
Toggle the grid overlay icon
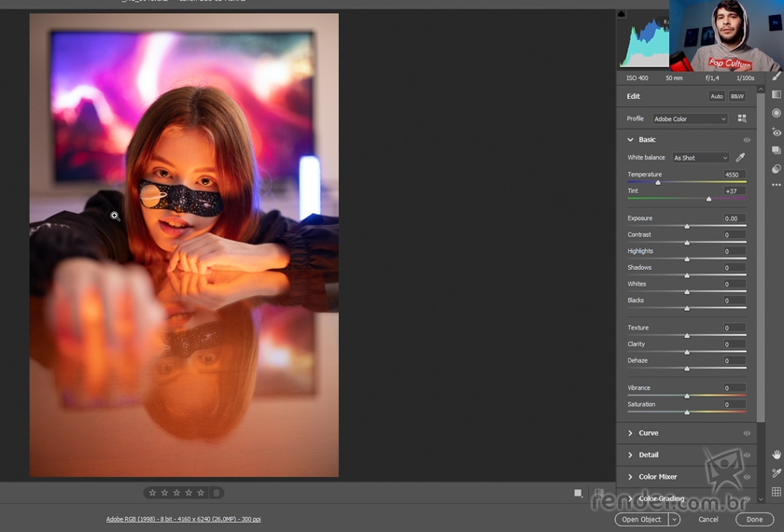[x=776, y=492]
